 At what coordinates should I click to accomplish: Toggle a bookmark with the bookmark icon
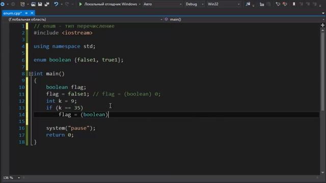coord(294,4)
